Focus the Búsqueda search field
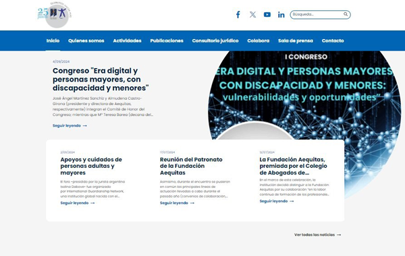 coord(320,14)
